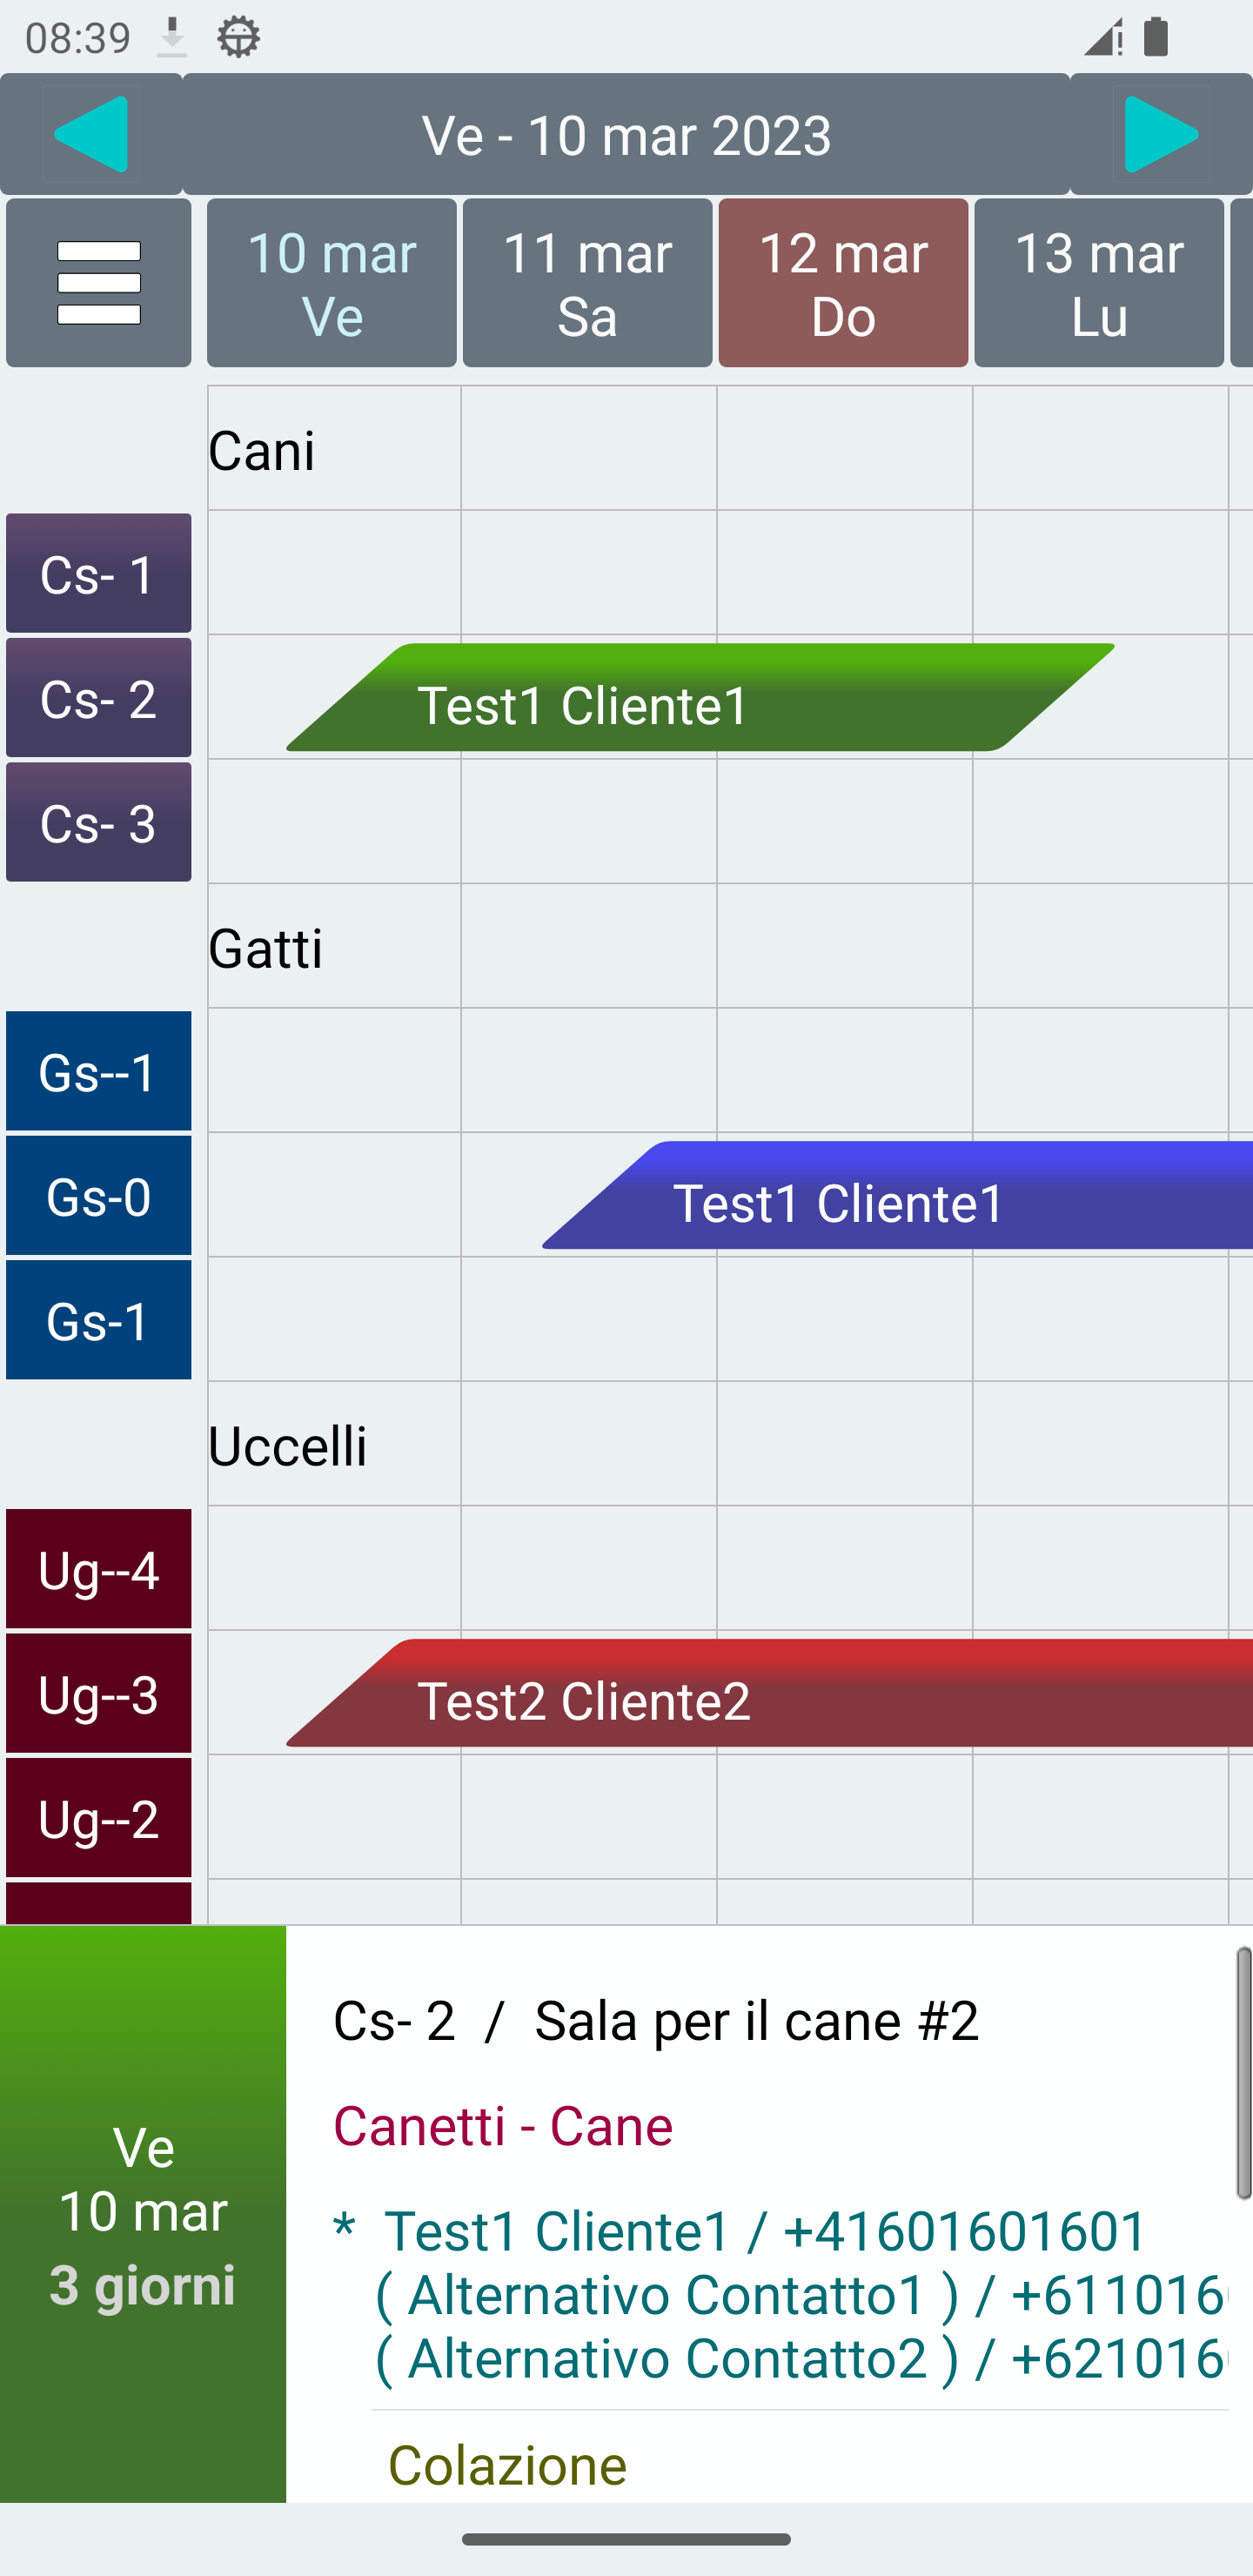This screenshot has width=1253, height=2576.
Task: Select room Gs-0
Action: [98, 1196]
